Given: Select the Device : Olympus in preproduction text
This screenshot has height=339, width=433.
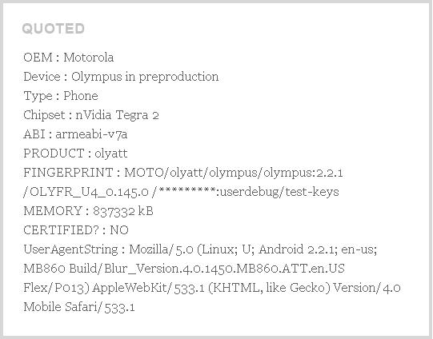Looking at the screenshot, I should [x=121, y=77].
